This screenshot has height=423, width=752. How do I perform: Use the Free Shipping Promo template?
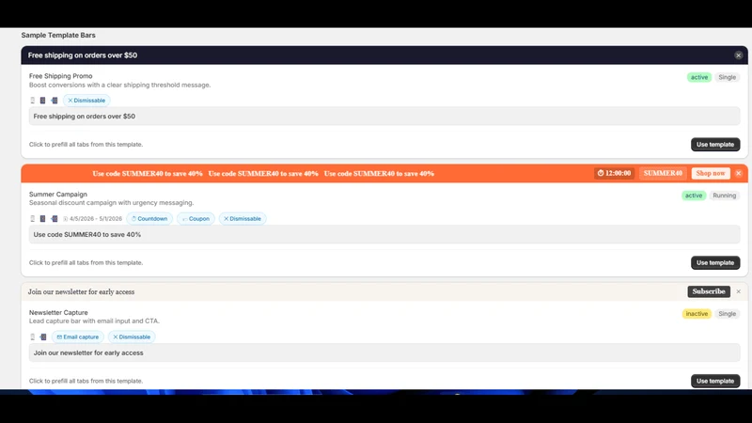715,145
